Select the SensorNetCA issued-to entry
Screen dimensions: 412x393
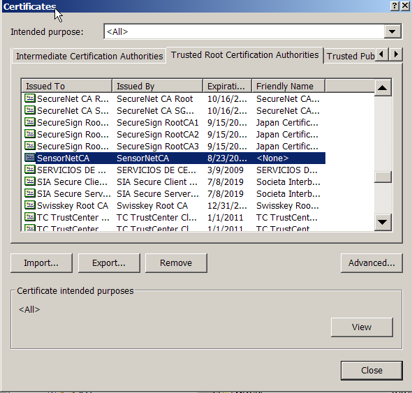click(64, 158)
